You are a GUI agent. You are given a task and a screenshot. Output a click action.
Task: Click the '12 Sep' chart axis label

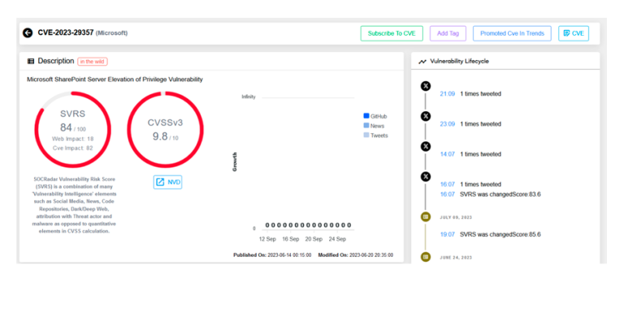(x=267, y=239)
